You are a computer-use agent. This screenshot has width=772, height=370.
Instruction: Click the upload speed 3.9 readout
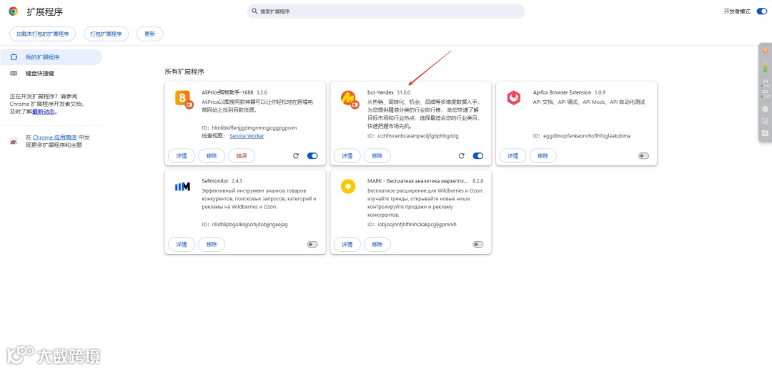pos(765,83)
